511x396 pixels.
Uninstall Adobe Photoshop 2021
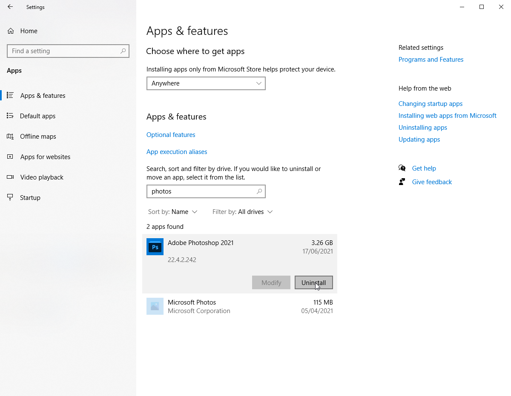tap(314, 282)
